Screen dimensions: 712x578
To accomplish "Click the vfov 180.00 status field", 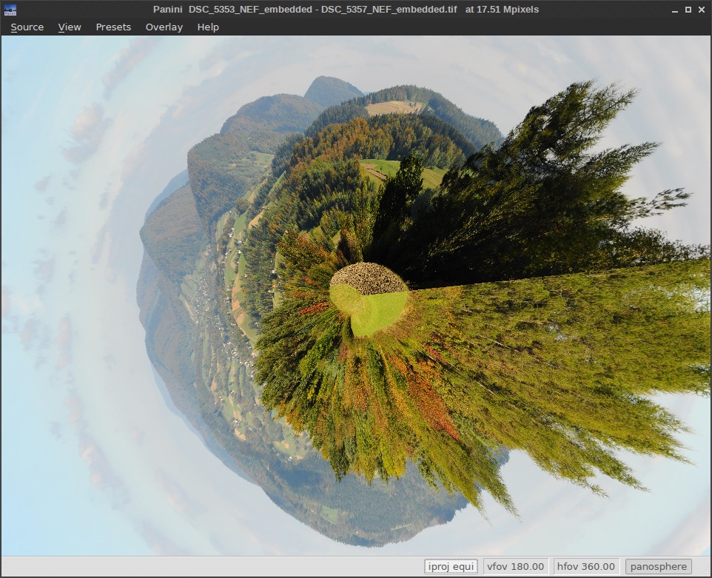I will (x=515, y=567).
